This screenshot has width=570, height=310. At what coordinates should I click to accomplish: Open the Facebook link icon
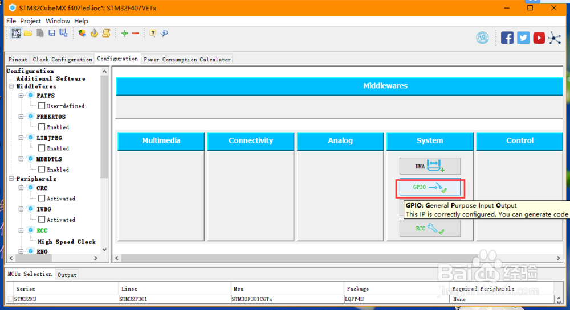point(507,38)
